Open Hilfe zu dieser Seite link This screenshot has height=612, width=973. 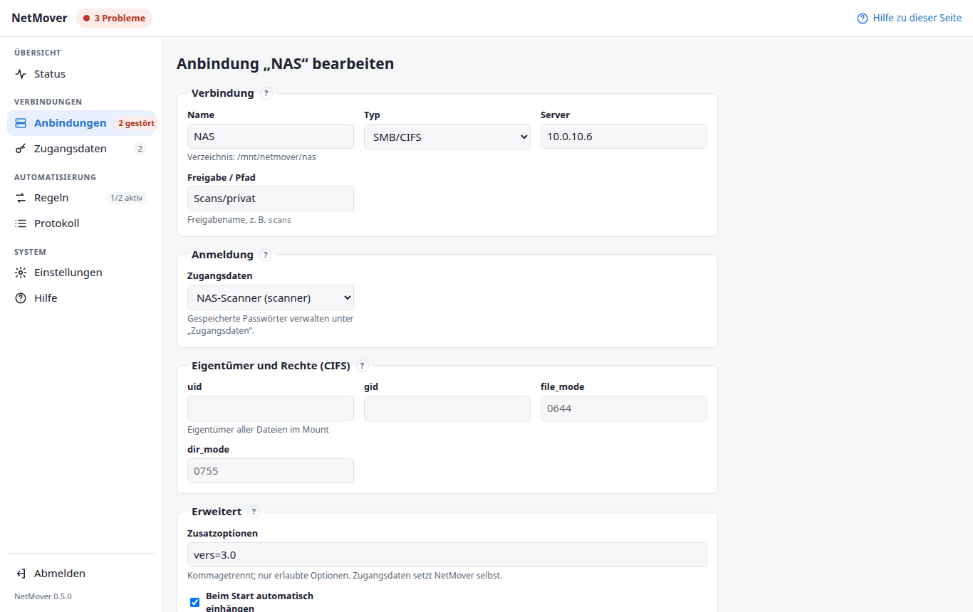(909, 18)
